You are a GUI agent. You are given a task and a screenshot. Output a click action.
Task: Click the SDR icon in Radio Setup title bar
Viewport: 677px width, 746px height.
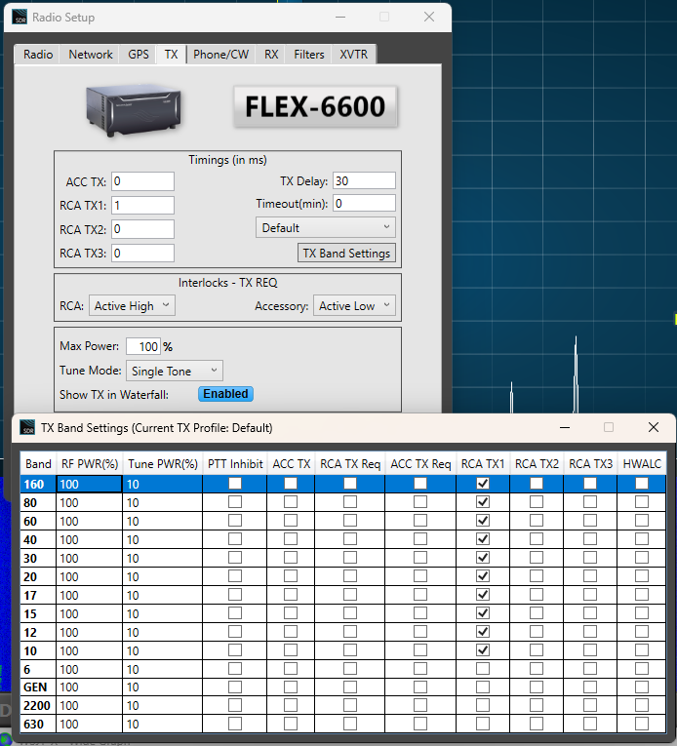tap(20, 17)
